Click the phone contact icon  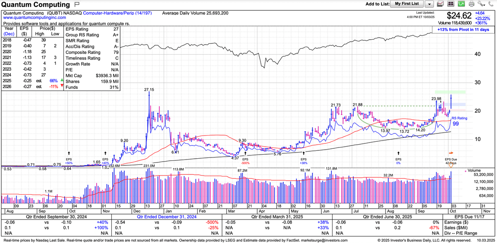pyautogui.click(x=491, y=4)
